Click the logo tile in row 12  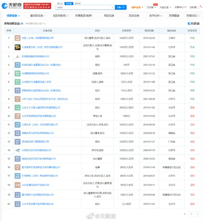pos(17,133)
